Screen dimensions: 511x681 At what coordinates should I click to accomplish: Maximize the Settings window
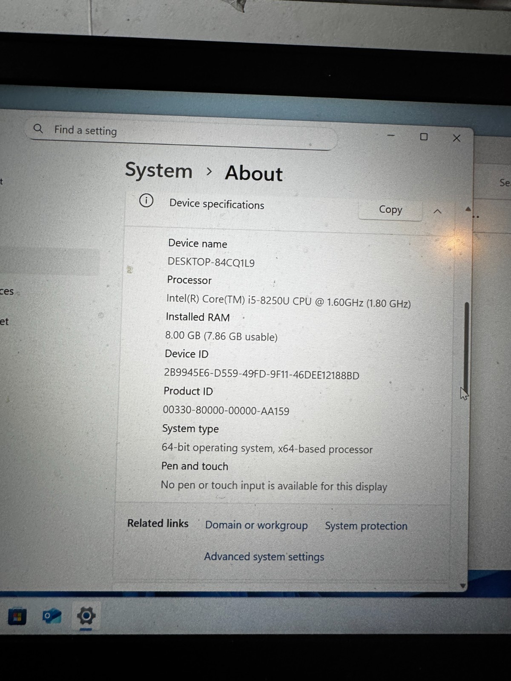[424, 137]
